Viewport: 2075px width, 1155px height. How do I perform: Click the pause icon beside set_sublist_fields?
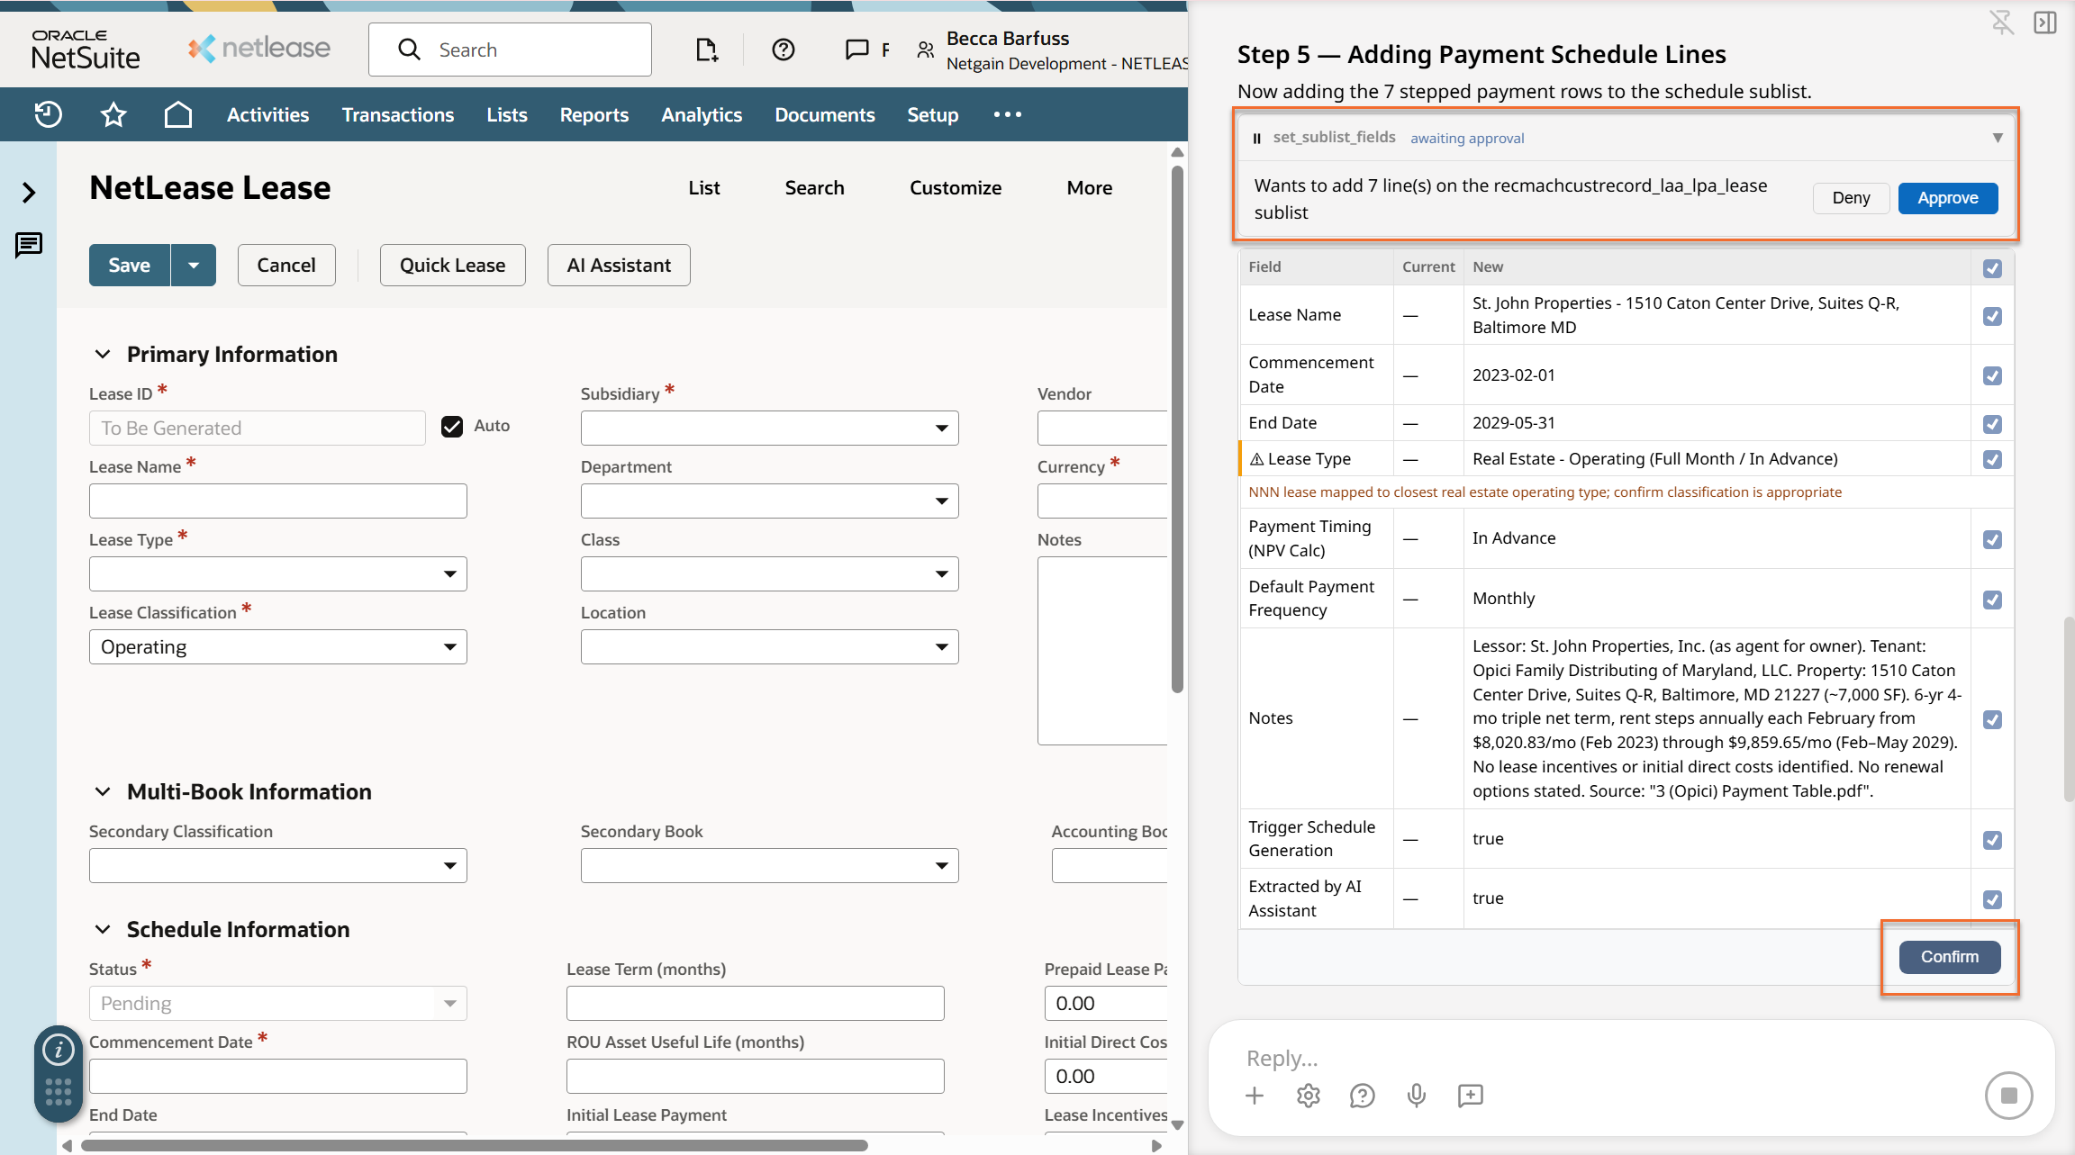click(1256, 138)
